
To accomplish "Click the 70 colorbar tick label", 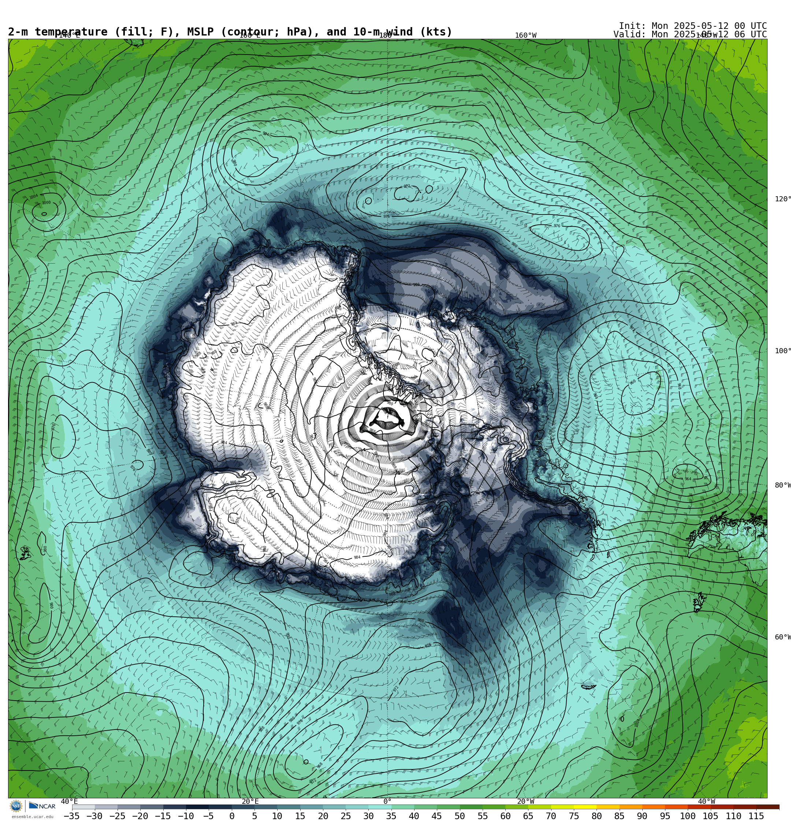I will [x=551, y=816].
